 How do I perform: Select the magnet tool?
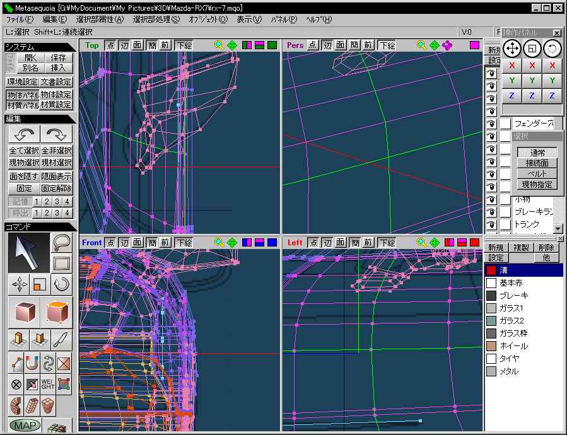32,364
